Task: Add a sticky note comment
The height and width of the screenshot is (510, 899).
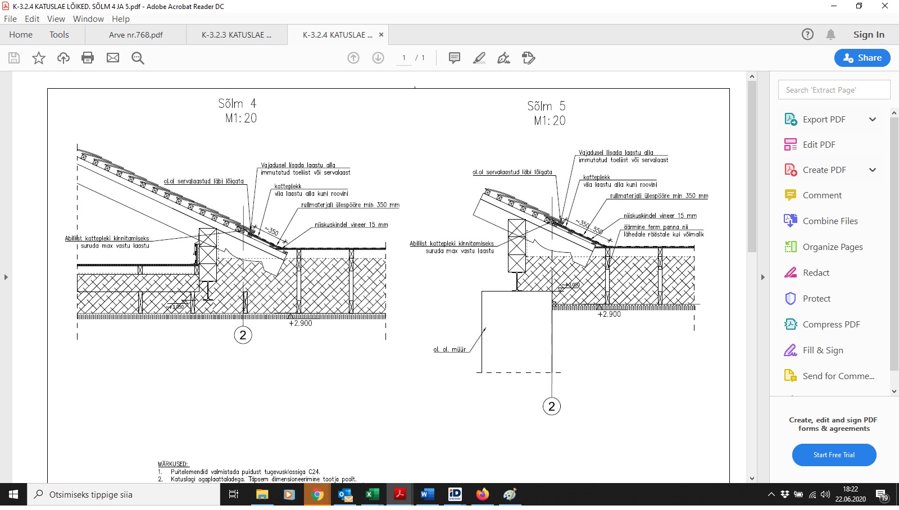Action: click(x=455, y=58)
